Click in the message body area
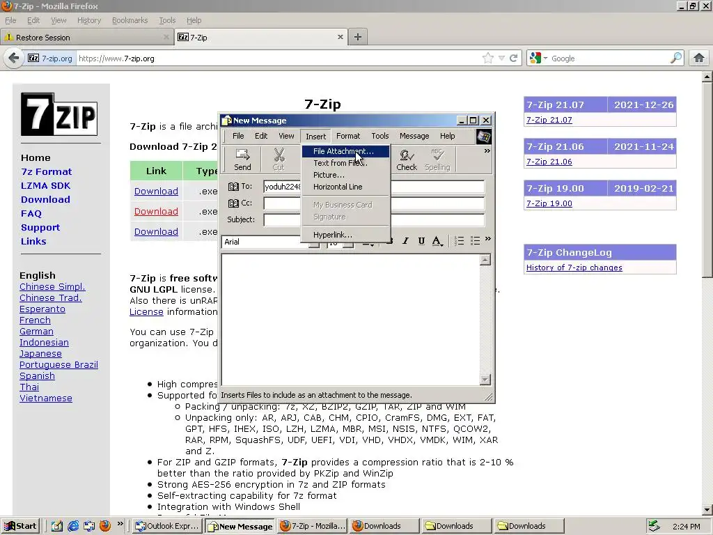713x535 pixels. tap(350, 320)
